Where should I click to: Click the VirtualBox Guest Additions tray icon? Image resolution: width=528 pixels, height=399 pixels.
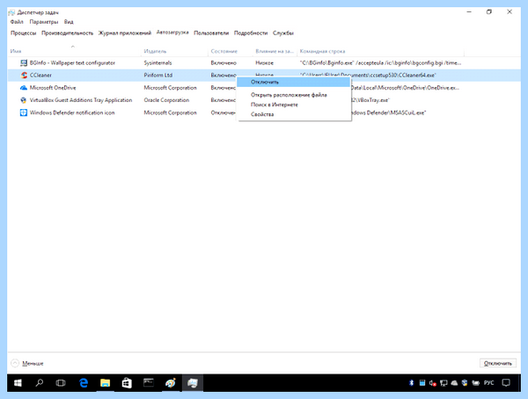tap(24, 100)
